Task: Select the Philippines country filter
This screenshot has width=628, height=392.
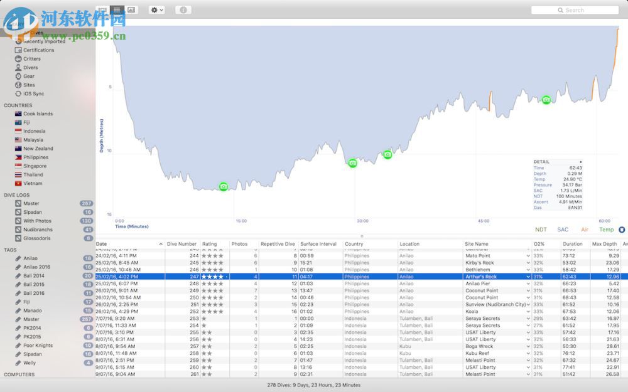Action: (36, 157)
